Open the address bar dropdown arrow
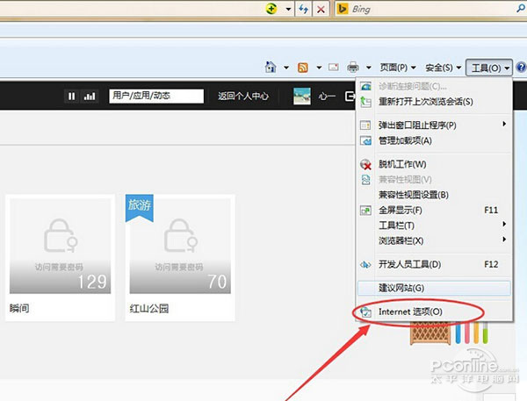Screen dimensions: 527x401 click(x=288, y=9)
